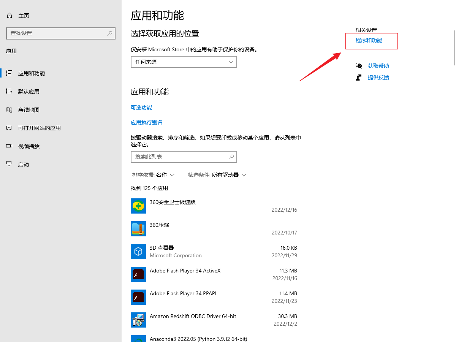Viewport: 456px width, 342px height.
Task: Select 启动 in the sidebar
Action: (24, 165)
